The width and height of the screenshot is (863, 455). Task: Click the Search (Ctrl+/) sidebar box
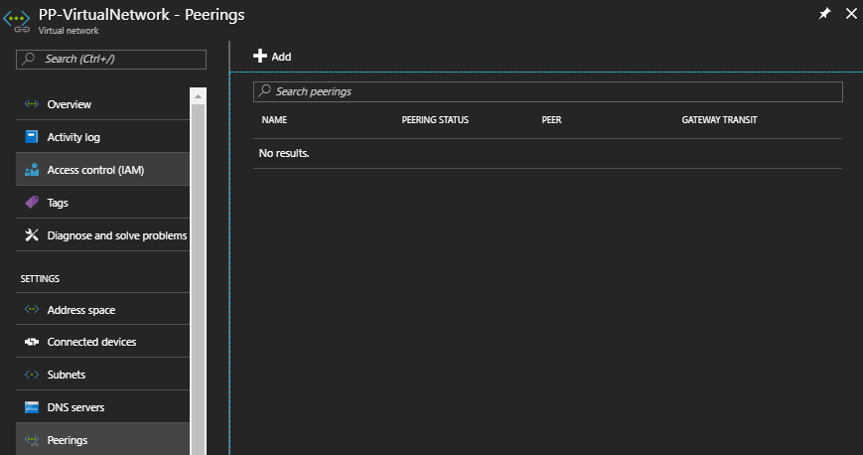pyautogui.click(x=111, y=59)
